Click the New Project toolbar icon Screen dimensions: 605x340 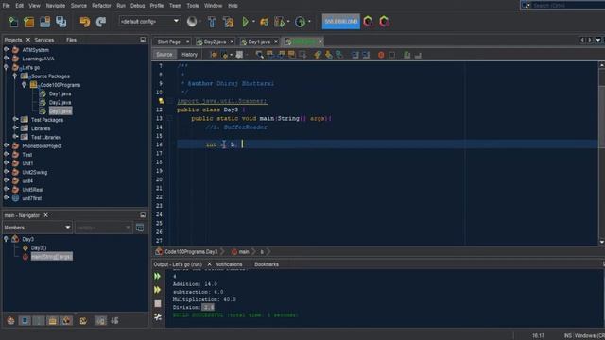click(x=29, y=22)
